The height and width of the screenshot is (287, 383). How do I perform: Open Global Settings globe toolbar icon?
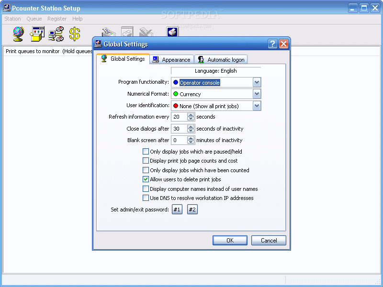click(18, 33)
